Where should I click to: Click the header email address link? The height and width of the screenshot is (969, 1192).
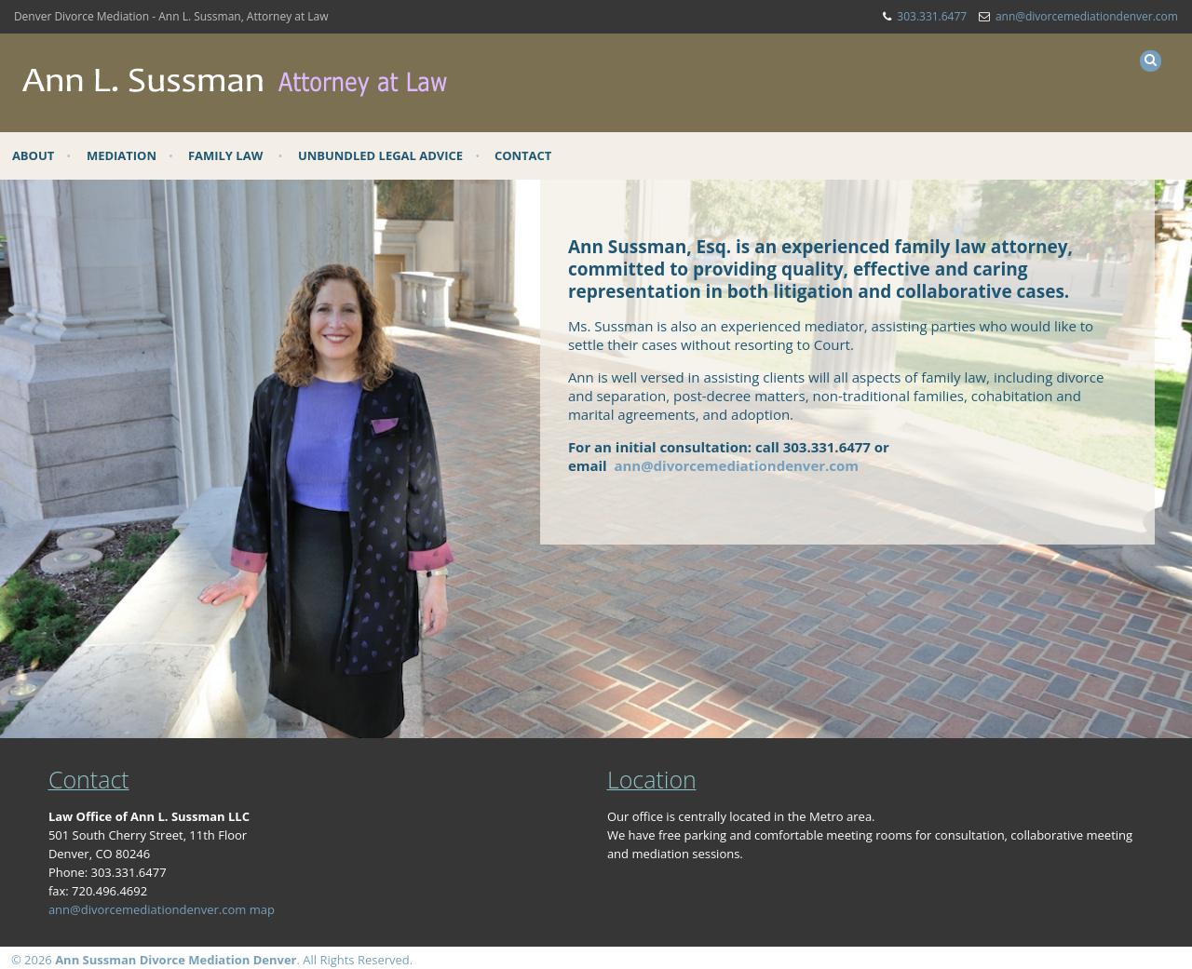pos(1086,16)
